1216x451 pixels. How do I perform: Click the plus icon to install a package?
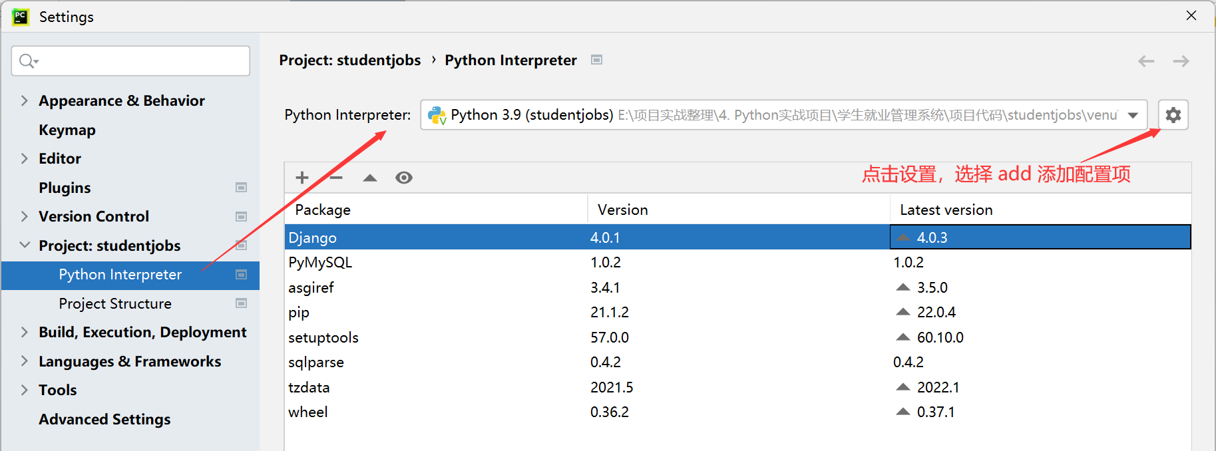[302, 178]
